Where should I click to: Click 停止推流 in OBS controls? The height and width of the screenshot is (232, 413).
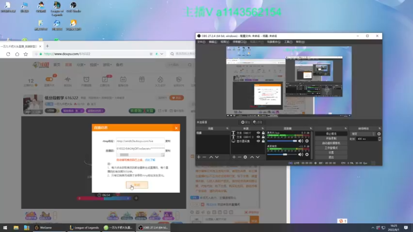click(331, 134)
